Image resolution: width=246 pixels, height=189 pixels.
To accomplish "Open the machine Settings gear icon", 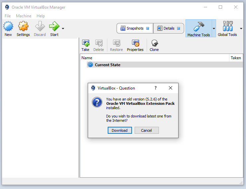I will (23, 26).
